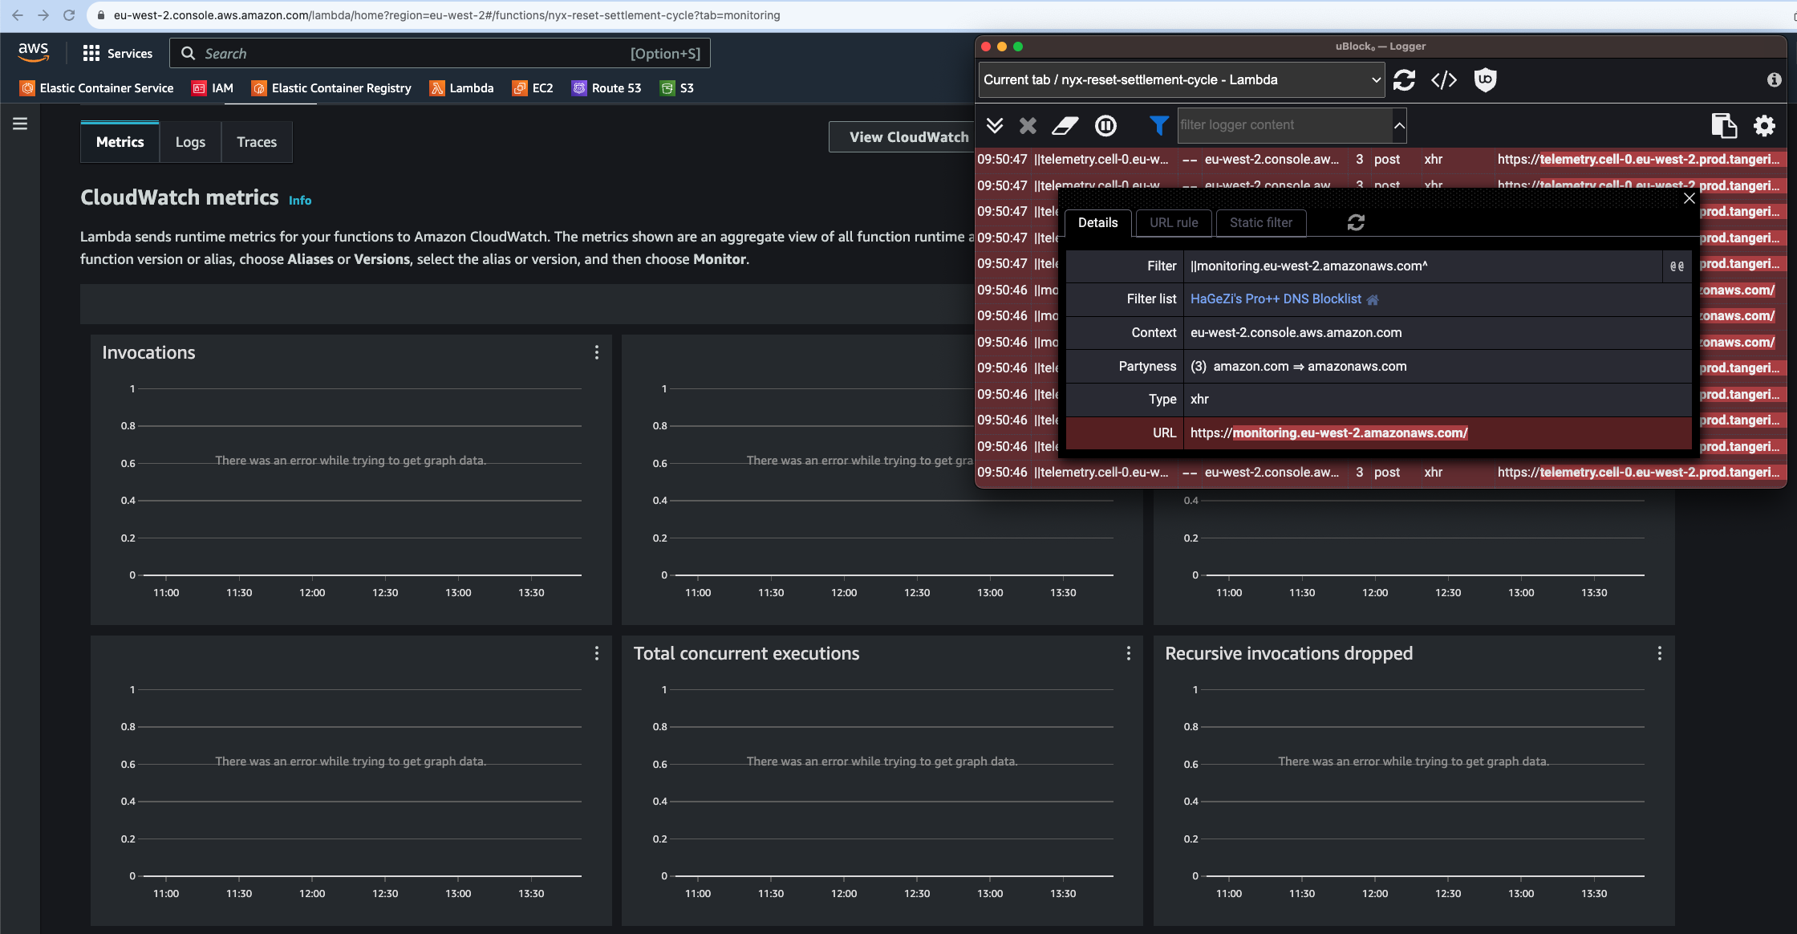Click the uBlock Origin shield icon

(x=1484, y=80)
